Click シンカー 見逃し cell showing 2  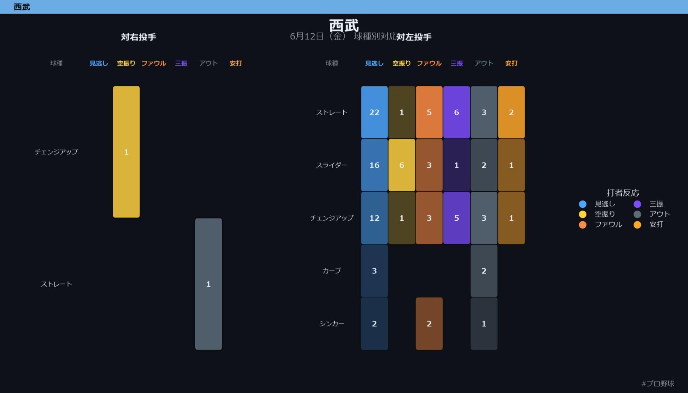374,323
